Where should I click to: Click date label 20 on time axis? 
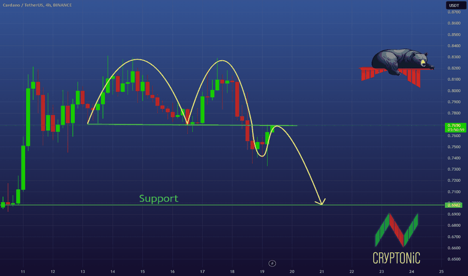tap(292, 271)
